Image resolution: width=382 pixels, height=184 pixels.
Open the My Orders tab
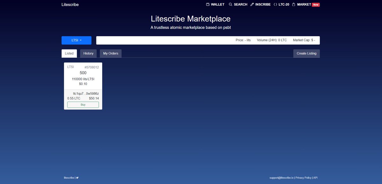tap(110, 53)
